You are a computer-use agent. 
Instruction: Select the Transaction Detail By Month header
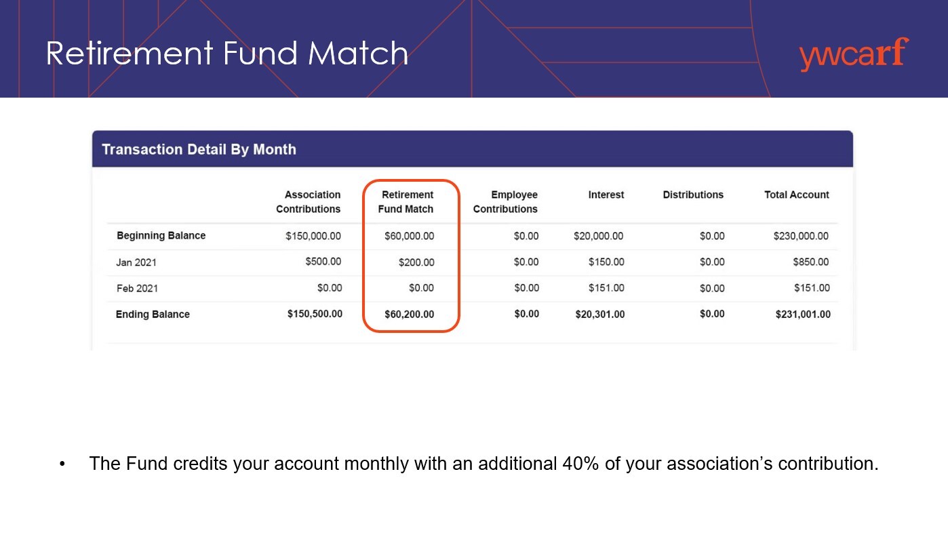(199, 149)
